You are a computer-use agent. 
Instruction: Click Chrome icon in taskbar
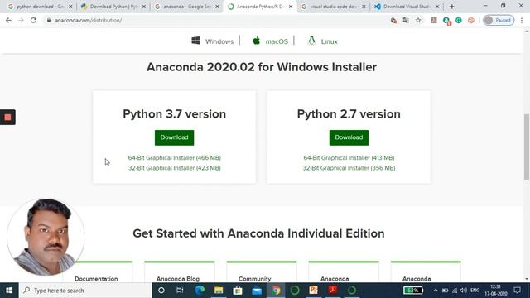point(276,291)
